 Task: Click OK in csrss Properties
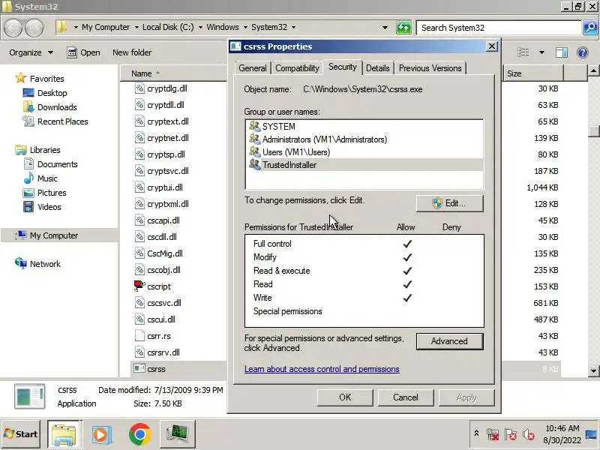[345, 397]
